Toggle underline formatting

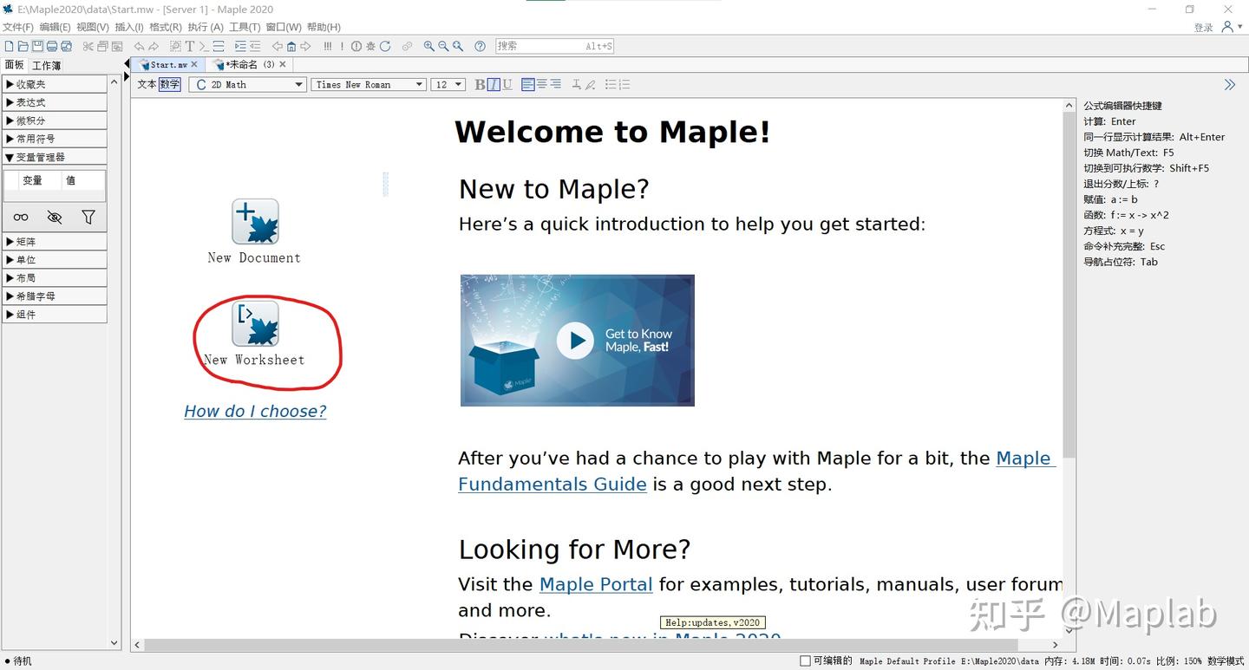coord(507,84)
